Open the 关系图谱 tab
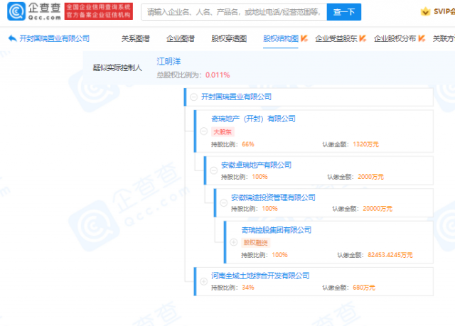 coord(135,38)
